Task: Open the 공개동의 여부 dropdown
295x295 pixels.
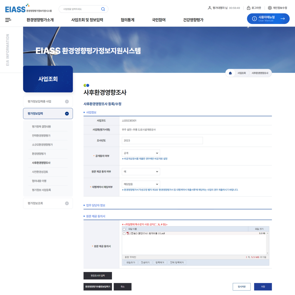Action: (141, 153)
